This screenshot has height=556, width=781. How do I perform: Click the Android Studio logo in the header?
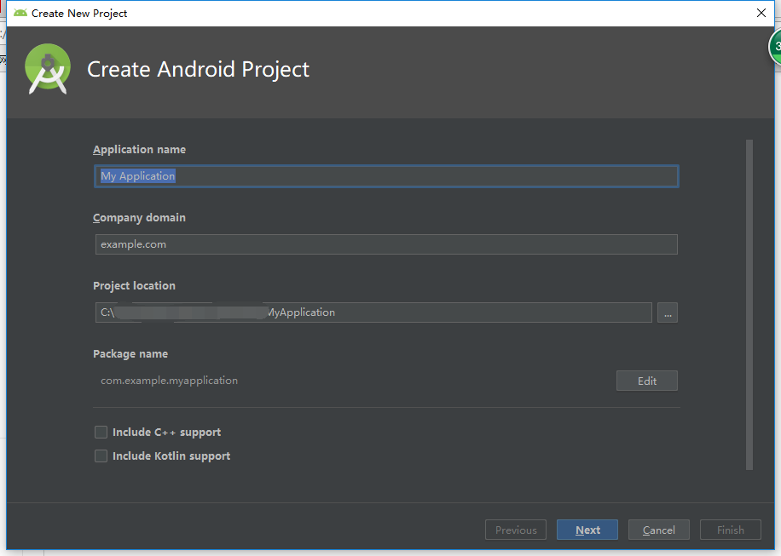click(47, 70)
